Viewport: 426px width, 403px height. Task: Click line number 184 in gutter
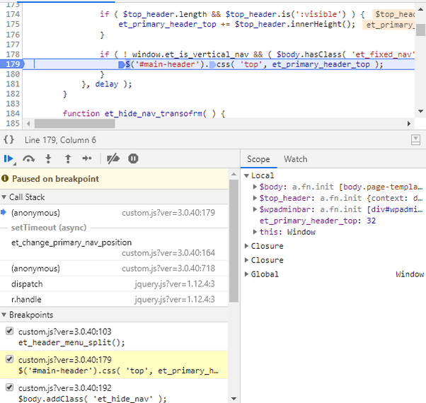click(x=13, y=113)
